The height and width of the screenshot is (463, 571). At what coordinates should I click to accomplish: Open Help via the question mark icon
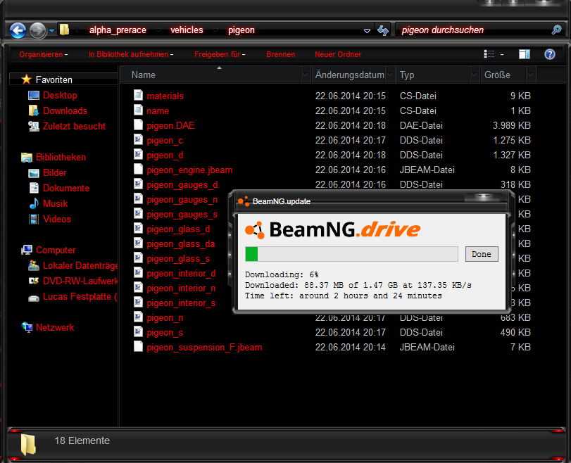(x=549, y=54)
